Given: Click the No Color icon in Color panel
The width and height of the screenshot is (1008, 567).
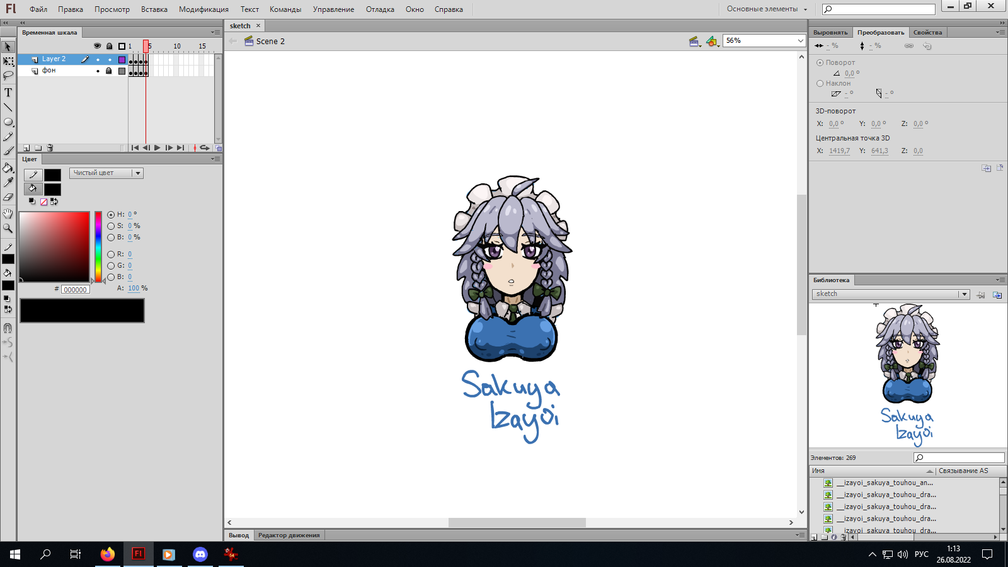Looking at the screenshot, I should pos(43,202).
